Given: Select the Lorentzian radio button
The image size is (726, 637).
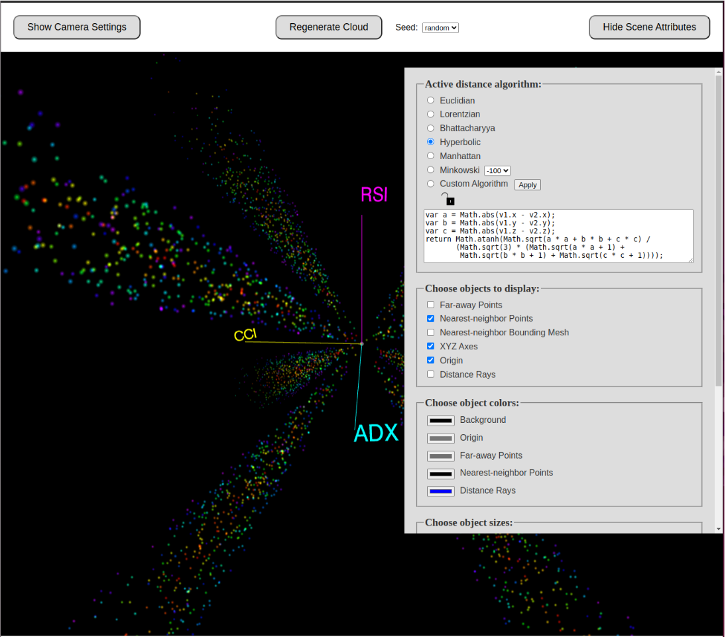Looking at the screenshot, I should click(x=431, y=115).
